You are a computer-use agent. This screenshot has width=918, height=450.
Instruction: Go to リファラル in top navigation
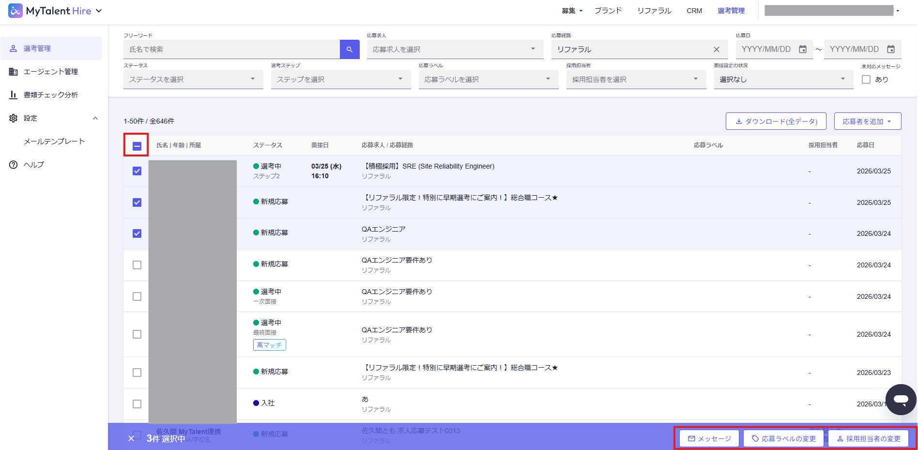[x=654, y=11]
